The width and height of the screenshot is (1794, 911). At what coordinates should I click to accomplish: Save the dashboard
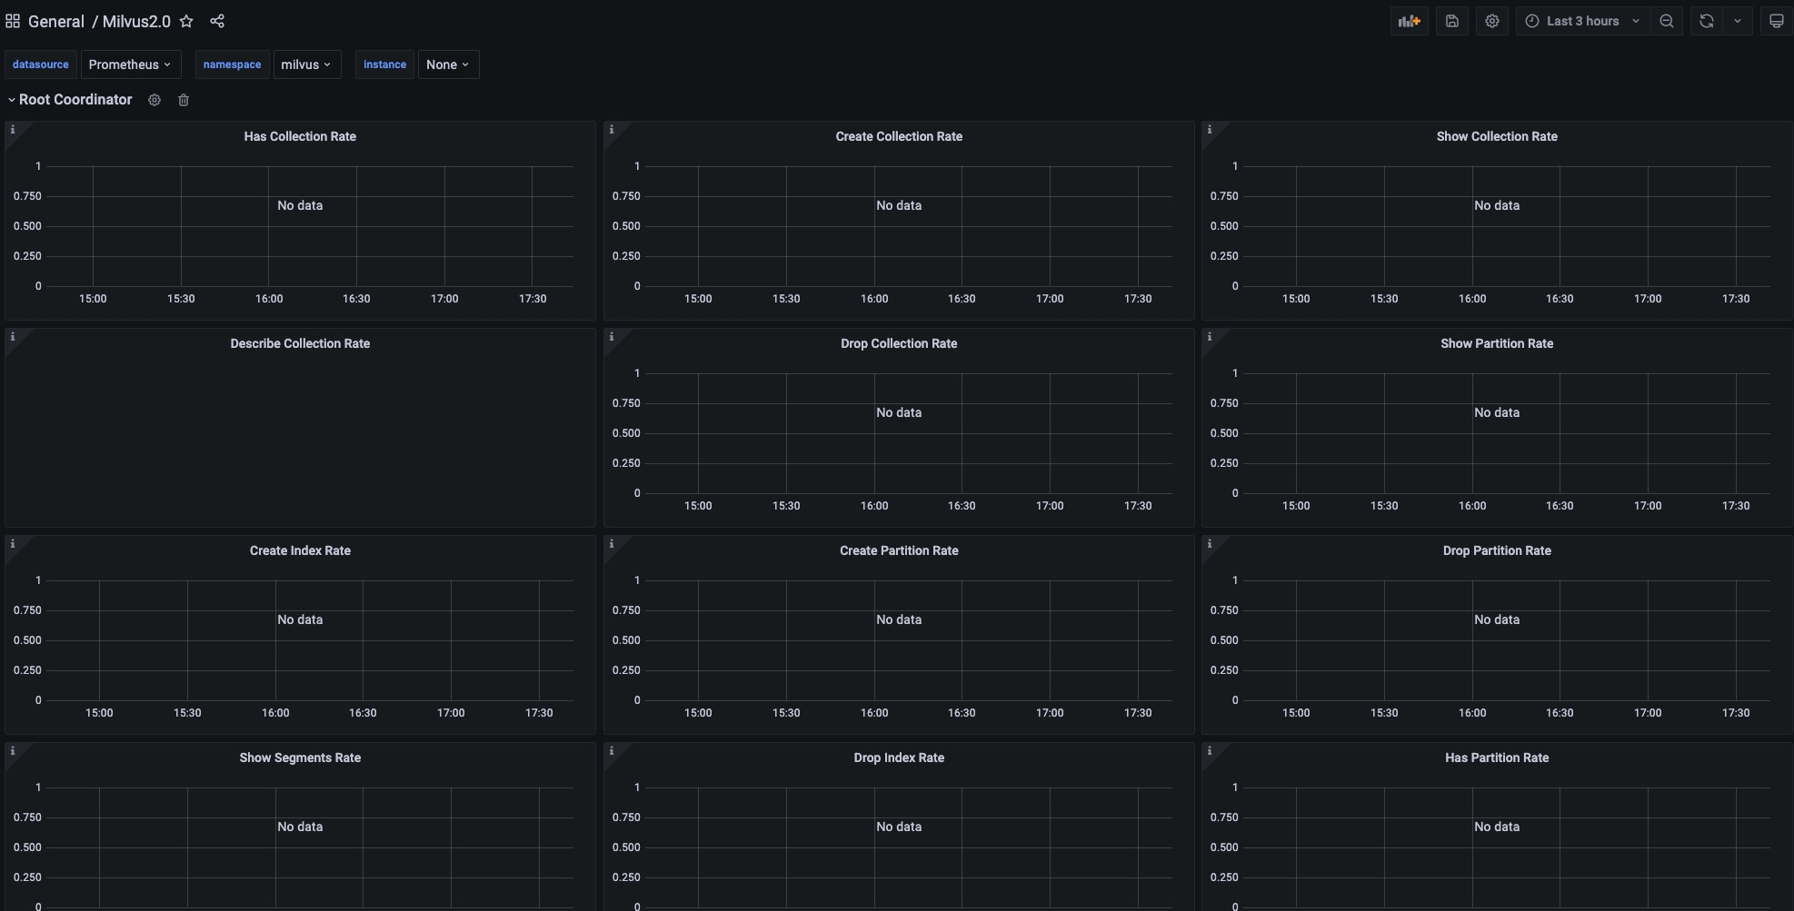(x=1452, y=21)
